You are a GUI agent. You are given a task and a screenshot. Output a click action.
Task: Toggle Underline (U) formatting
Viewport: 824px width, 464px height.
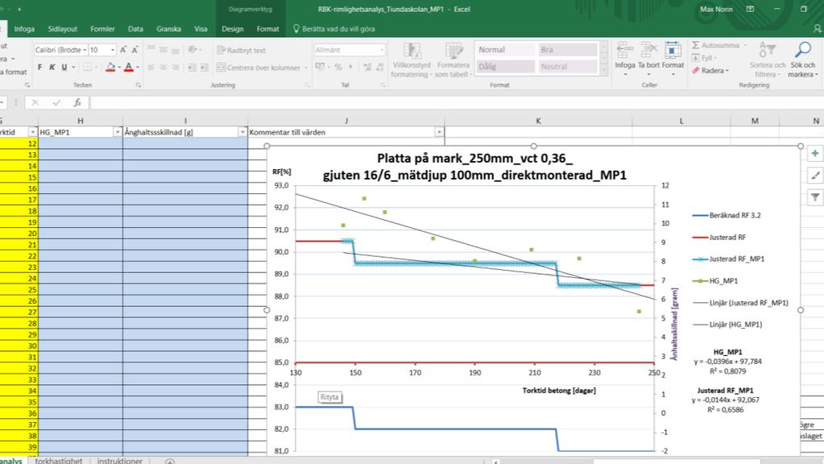tap(64, 67)
